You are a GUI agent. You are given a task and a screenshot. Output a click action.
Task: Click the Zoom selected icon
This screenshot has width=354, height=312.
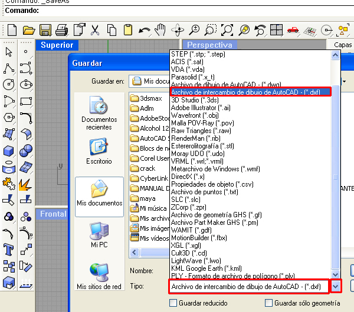[x=244, y=30]
